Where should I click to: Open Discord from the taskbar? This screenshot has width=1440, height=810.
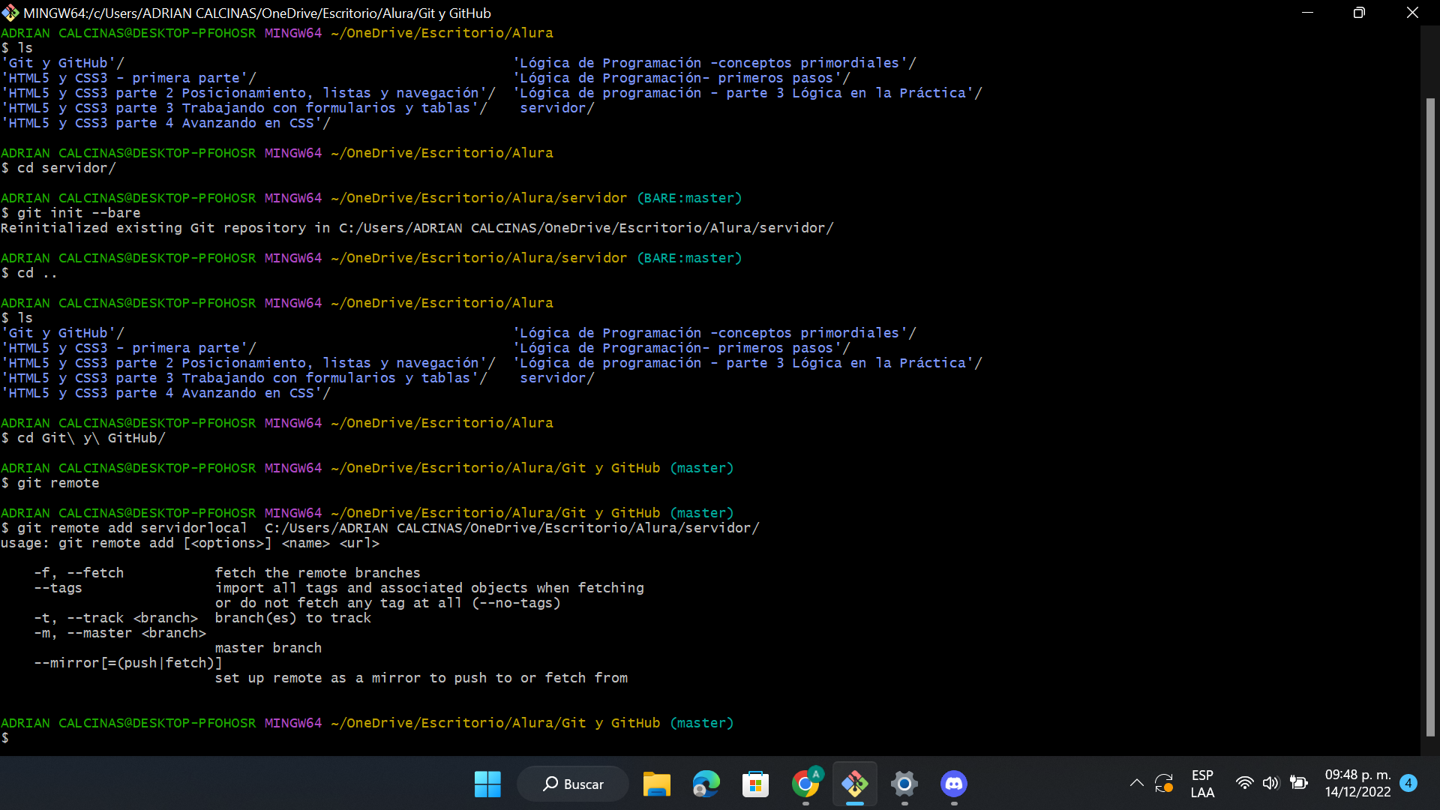[x=954, y=784]
